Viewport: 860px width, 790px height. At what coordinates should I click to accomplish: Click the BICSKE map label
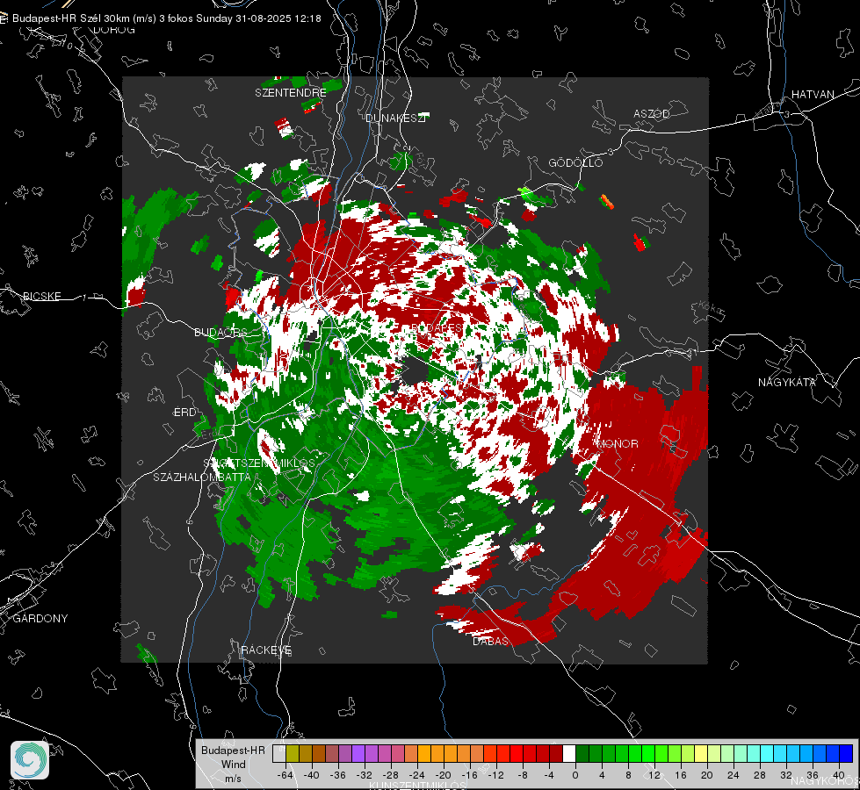[41, 296]
